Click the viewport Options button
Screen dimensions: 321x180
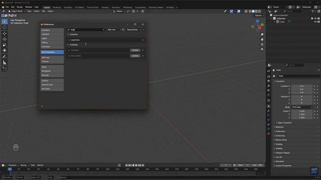[259, 15]
